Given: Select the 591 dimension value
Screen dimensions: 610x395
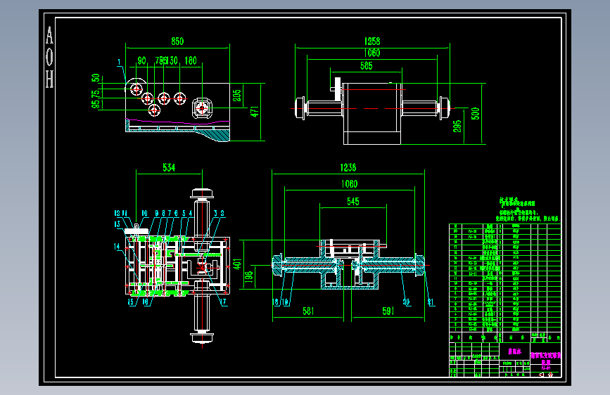Looking at the screenshot, I should tap(388, 311).
